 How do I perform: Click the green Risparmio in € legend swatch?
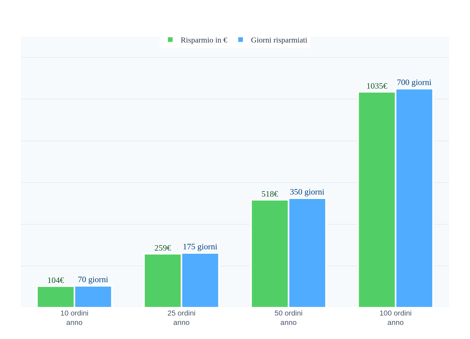tap(170, 40)
